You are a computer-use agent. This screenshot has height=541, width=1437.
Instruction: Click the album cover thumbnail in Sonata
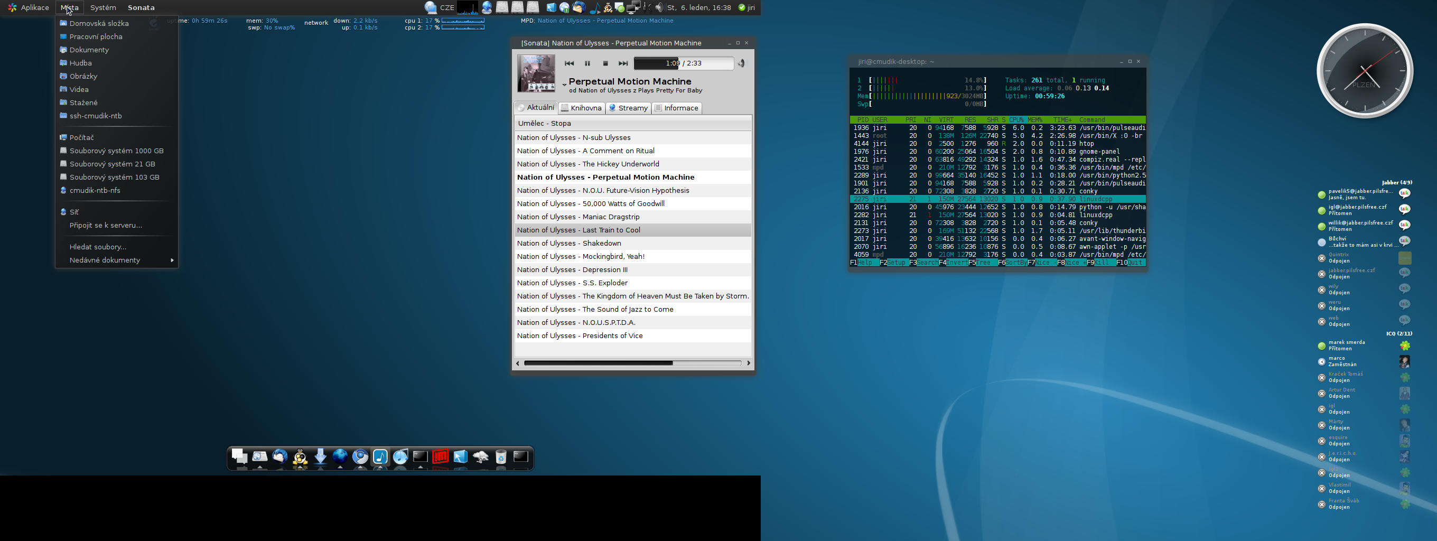(x=536, y=73)
